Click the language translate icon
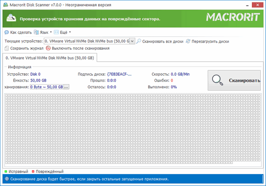266x186 pixels. point(36,32)
